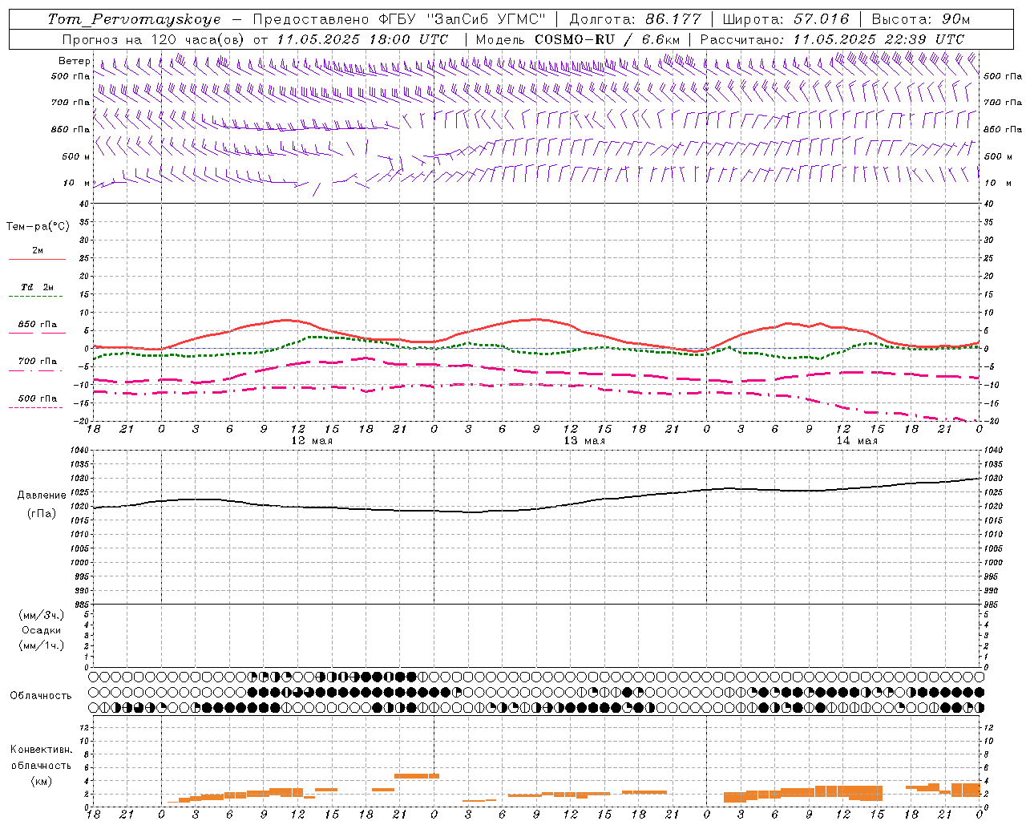Click the Td 2м dew point legend entry
The height and width of the screenshot is (821, 1026).
pos(37,287)
